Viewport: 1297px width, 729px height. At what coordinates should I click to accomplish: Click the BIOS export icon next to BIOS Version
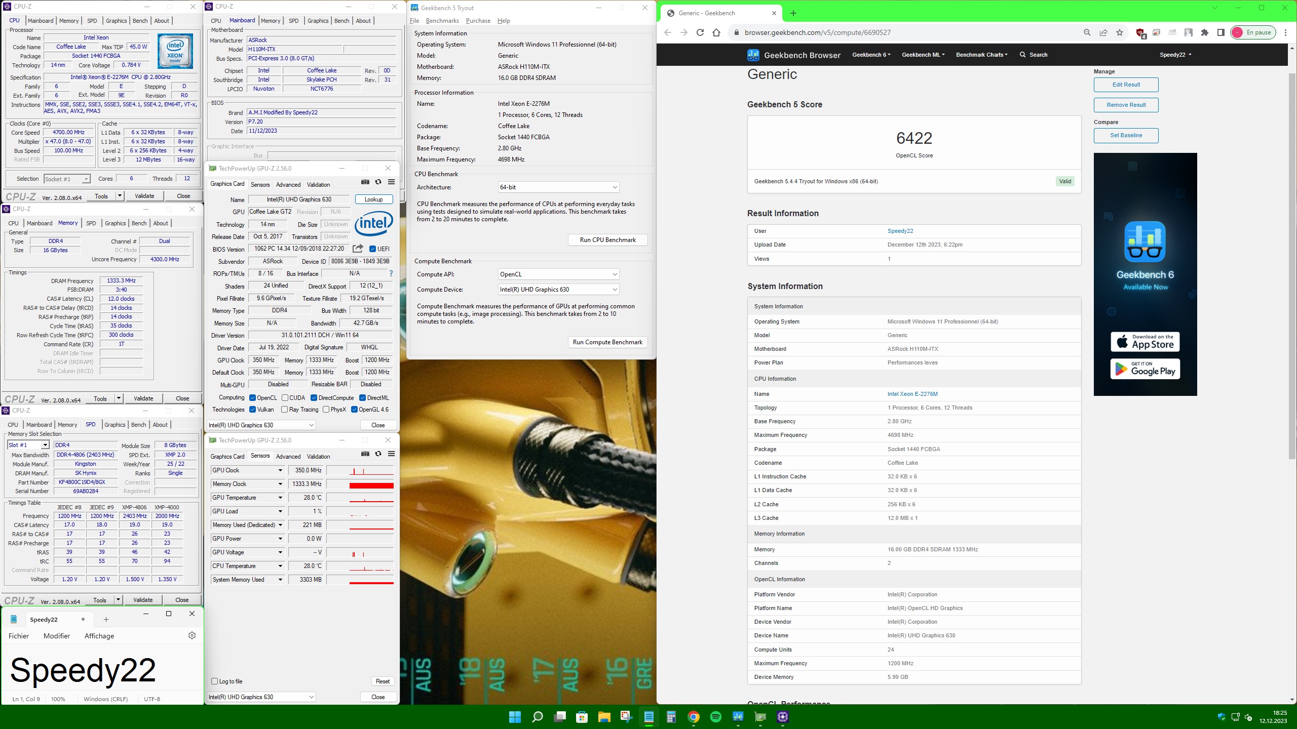(x=358, y=249)
